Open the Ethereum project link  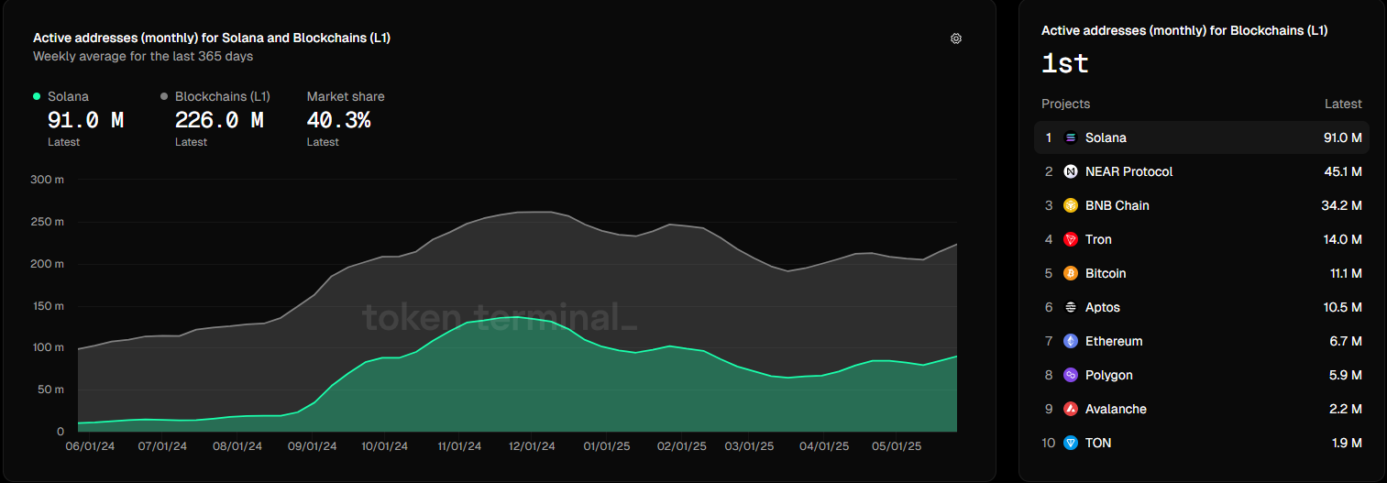1114,341
